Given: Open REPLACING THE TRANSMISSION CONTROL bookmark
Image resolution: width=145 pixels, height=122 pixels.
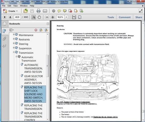Looking at the screenshot, I should click(x=33, y=116).
